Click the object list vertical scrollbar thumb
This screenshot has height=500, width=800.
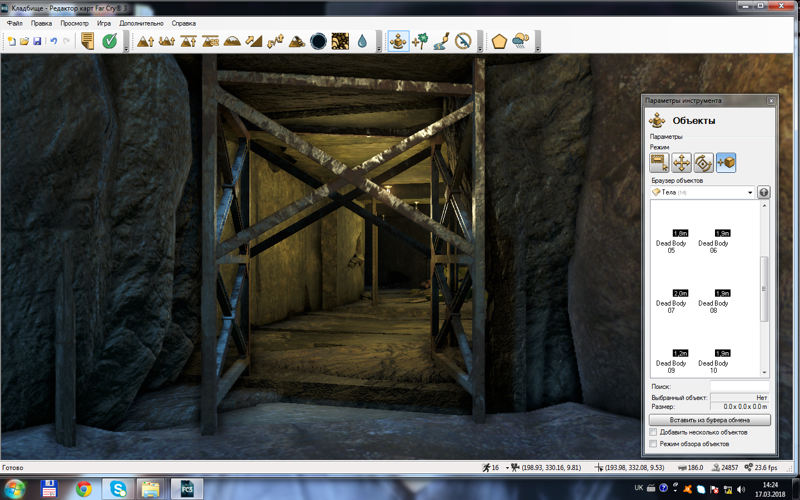point(764,289)
